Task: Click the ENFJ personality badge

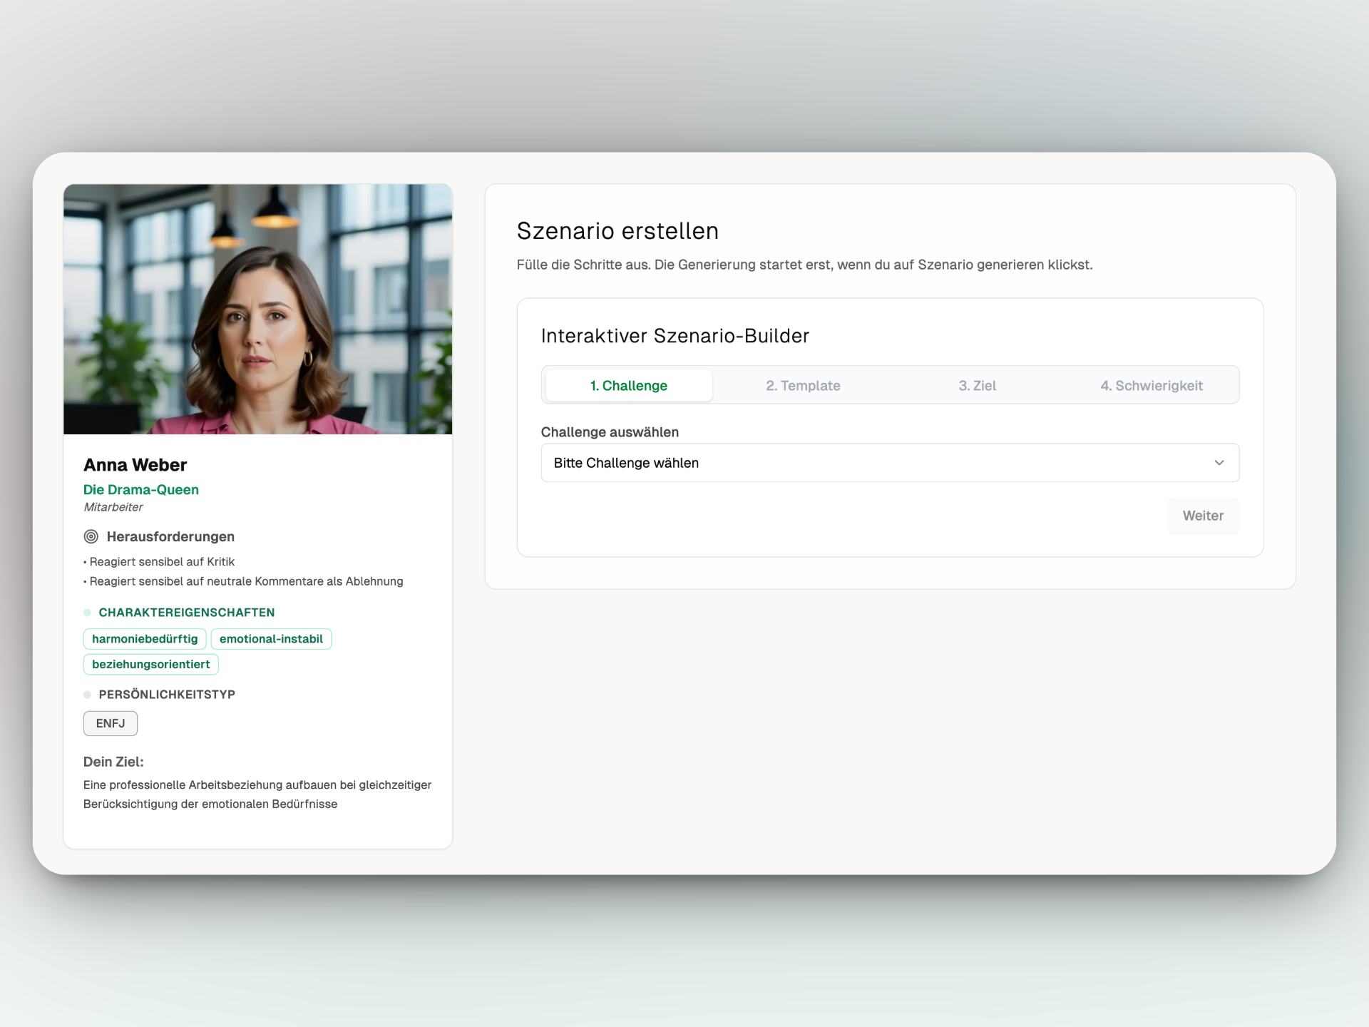Action: tap(111, 723)
